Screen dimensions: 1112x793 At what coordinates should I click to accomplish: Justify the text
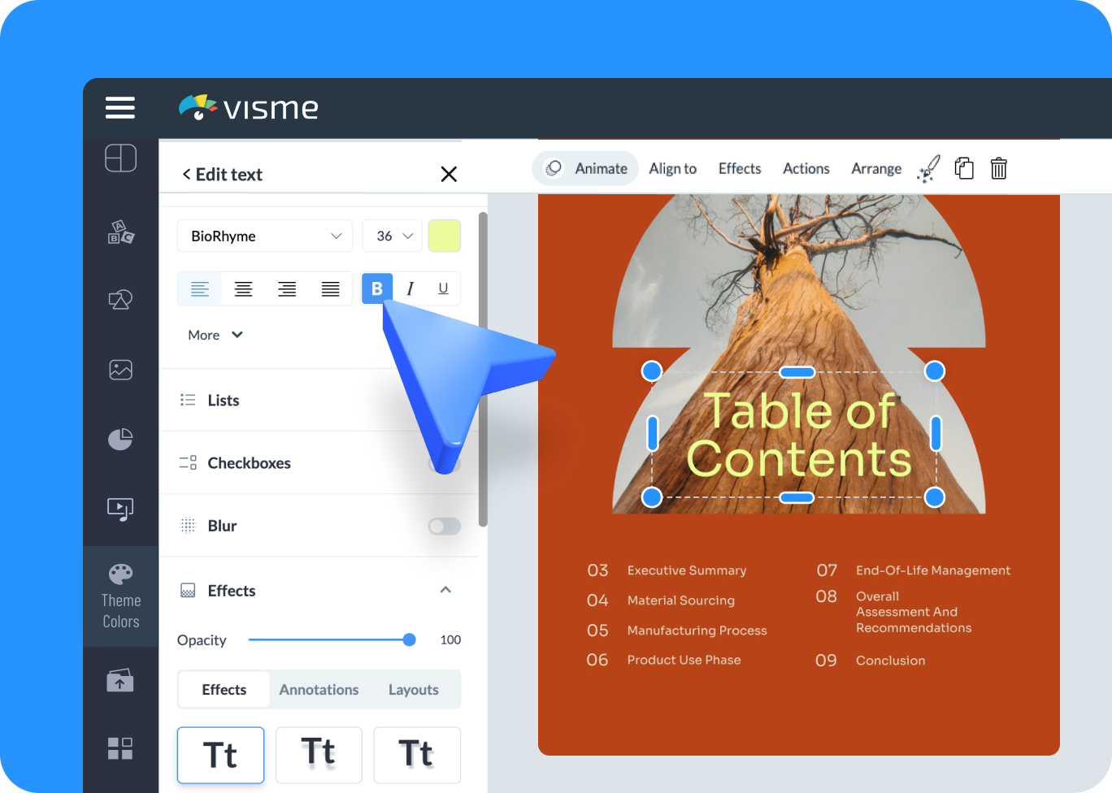[330, 288]
